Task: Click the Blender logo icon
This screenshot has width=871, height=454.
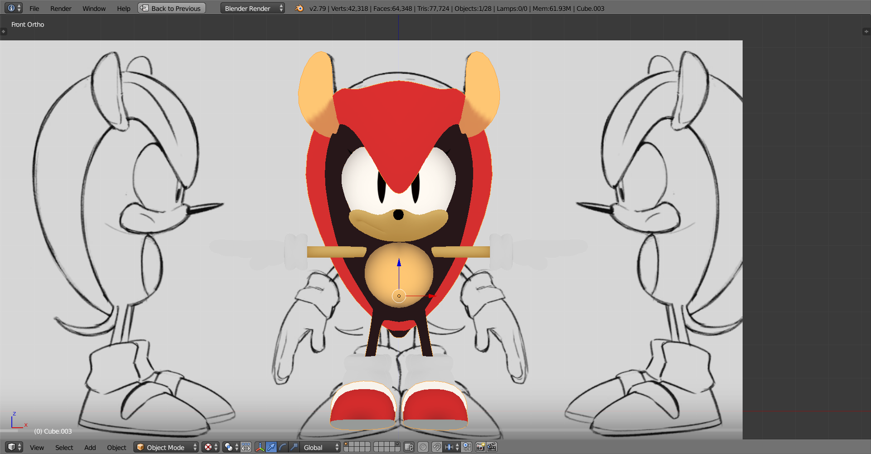Action: click(x=299, y=8)
